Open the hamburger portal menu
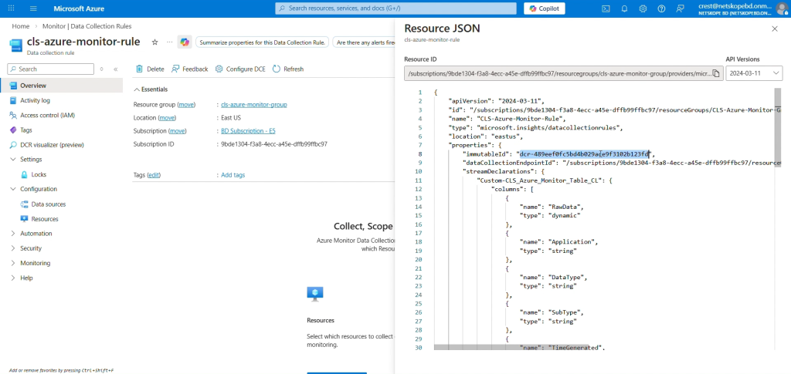791x374 pixels. pos(33,8)
